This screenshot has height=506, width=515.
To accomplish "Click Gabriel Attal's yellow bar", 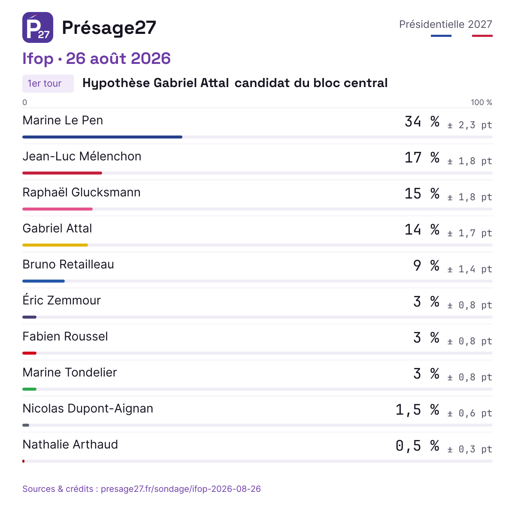I will click(55, 245).
